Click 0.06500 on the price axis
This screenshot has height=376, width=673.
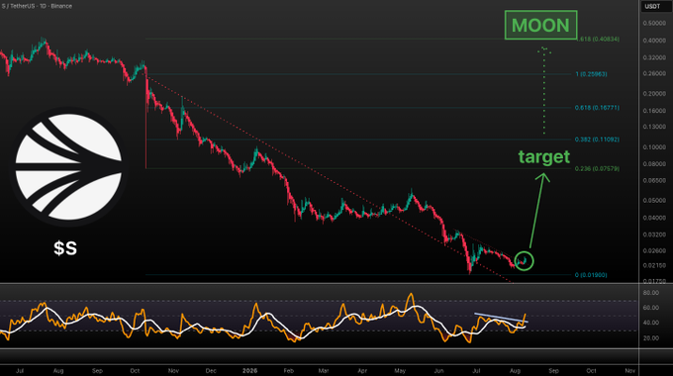(x=654, y=181)
